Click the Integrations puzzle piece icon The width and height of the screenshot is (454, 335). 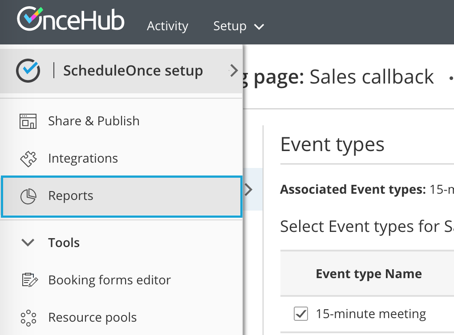click(x=28, y=159)
